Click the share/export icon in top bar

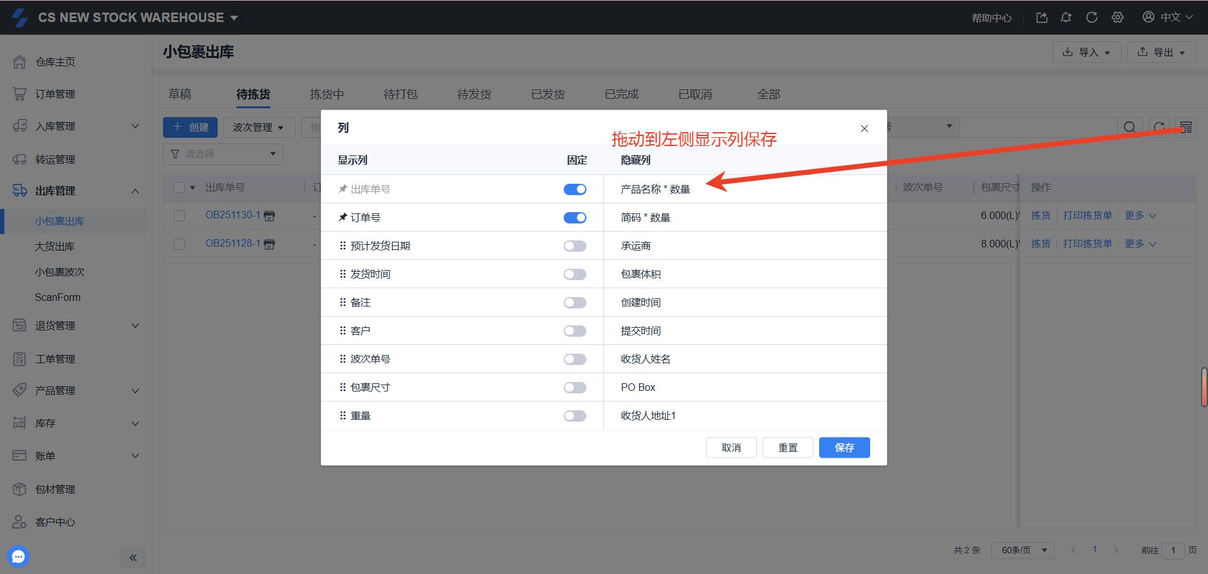point(1042,18)
